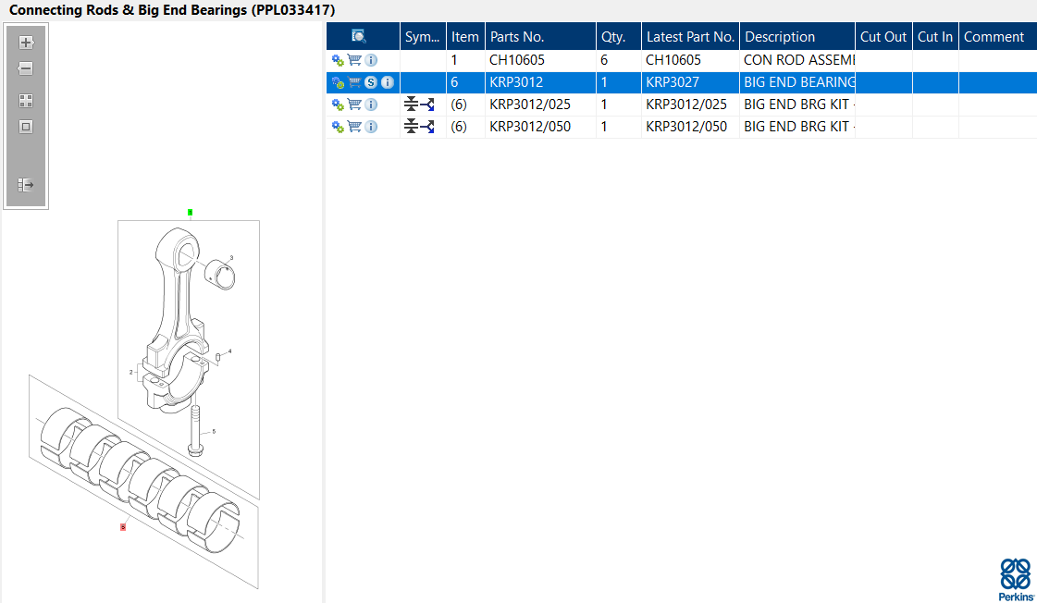Show info for CH10605 con rod row

tap(371, 60)
